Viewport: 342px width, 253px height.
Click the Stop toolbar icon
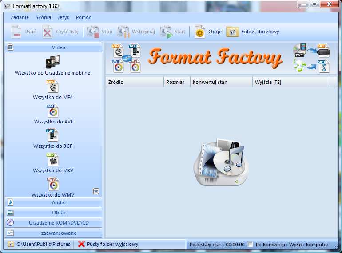click(x=93, y=32)
